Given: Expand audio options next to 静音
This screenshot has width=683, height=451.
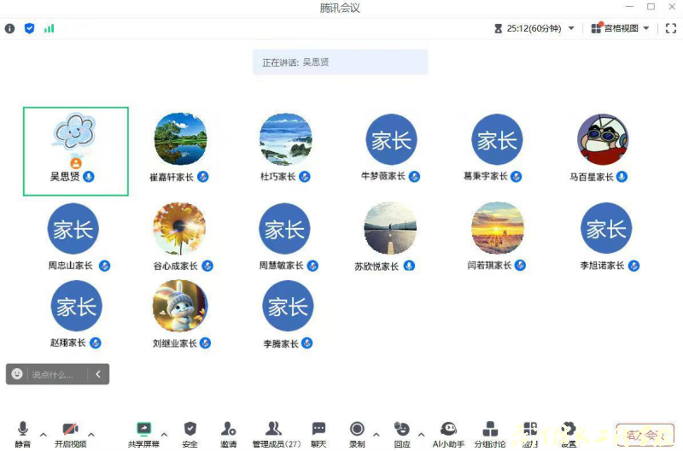Looking at the screenshot, I should click(44, 435).
